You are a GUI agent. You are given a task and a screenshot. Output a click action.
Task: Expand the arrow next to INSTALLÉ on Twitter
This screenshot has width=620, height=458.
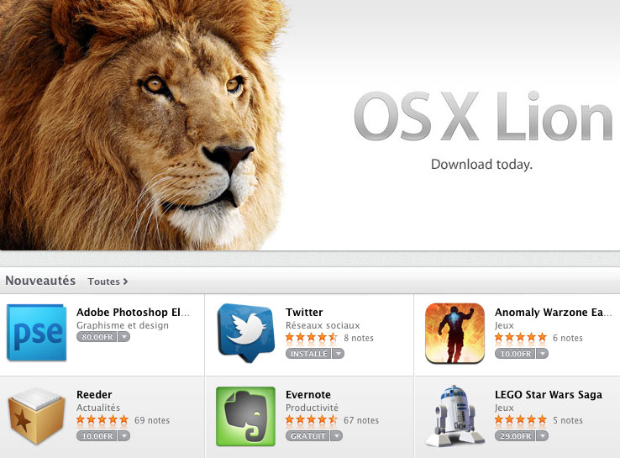(x=338, y=354)
